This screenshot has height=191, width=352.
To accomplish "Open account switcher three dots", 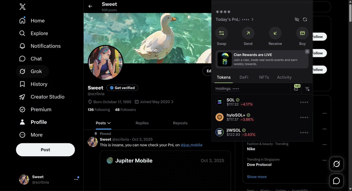I will point(76,179).
